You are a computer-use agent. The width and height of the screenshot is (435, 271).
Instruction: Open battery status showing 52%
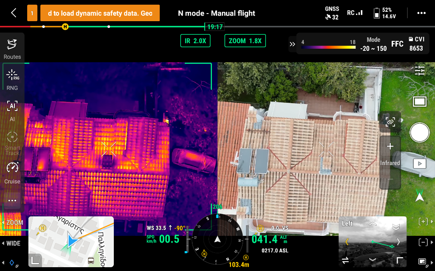(385, 13)
